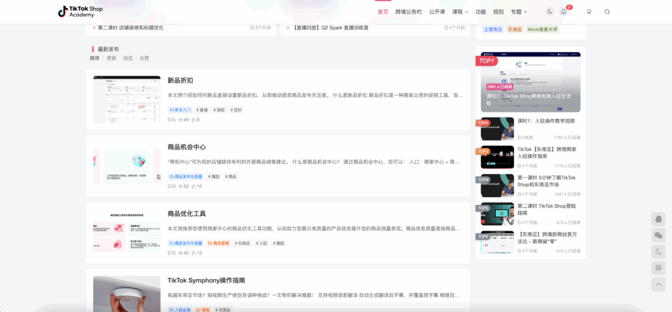Sort list by 浏览

point(128,58)
